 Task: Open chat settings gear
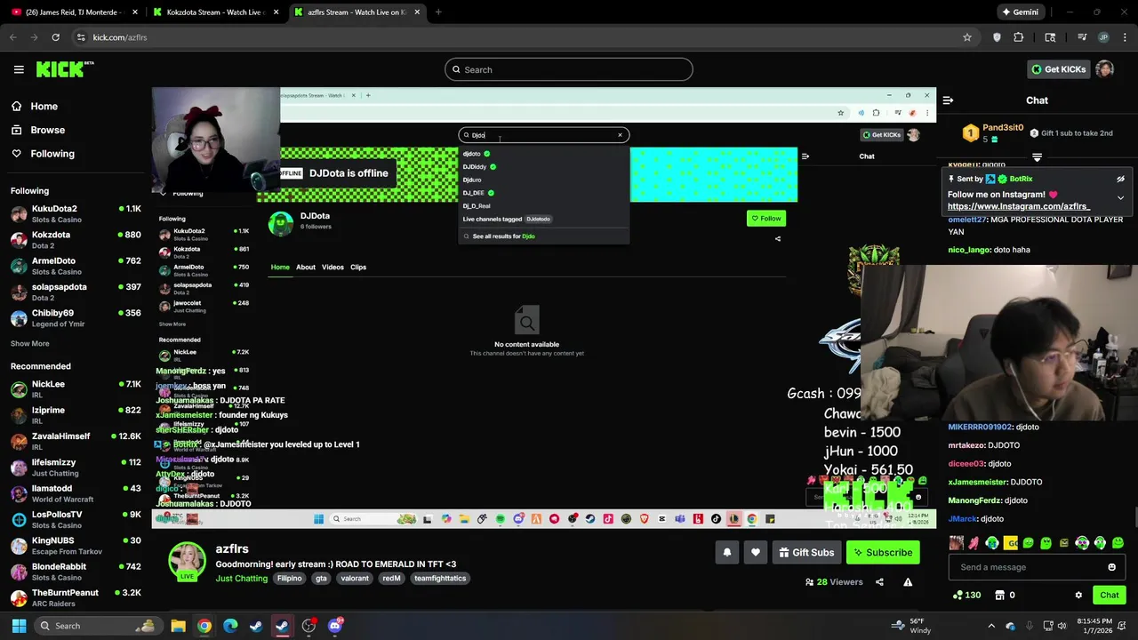1078,596
